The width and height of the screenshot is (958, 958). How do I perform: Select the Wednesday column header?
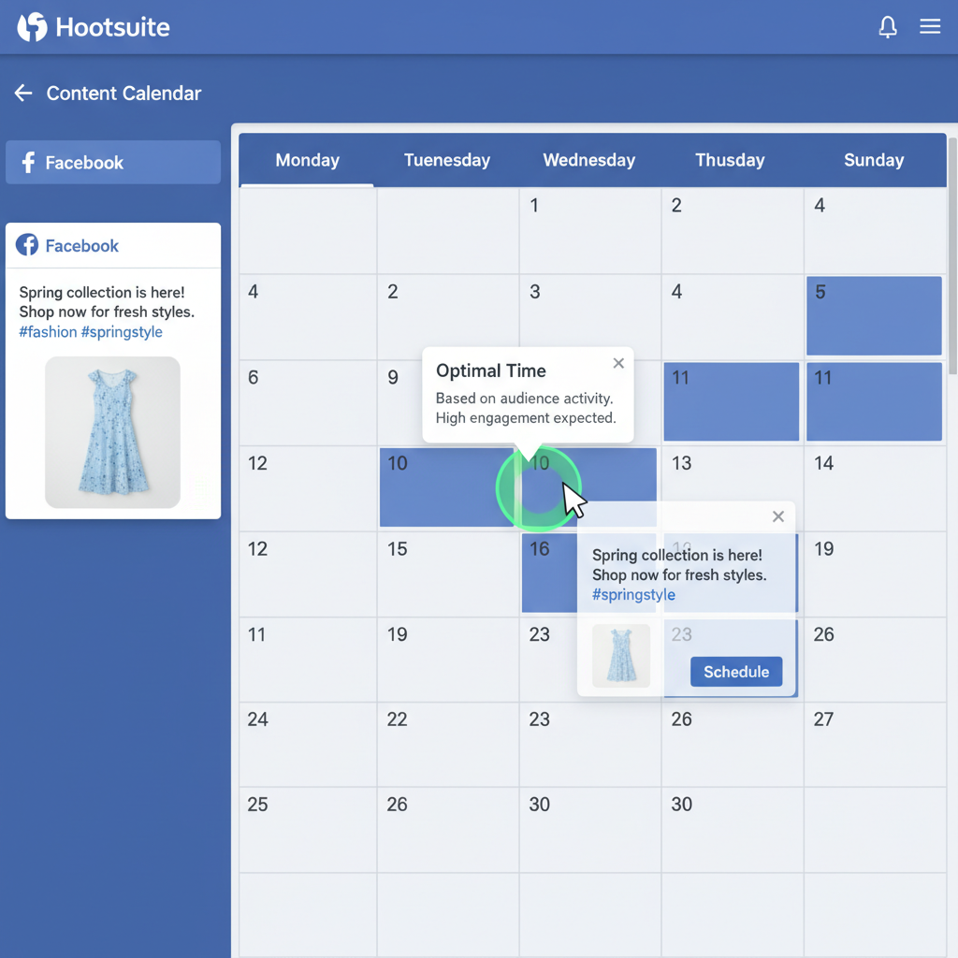[588, 160]
